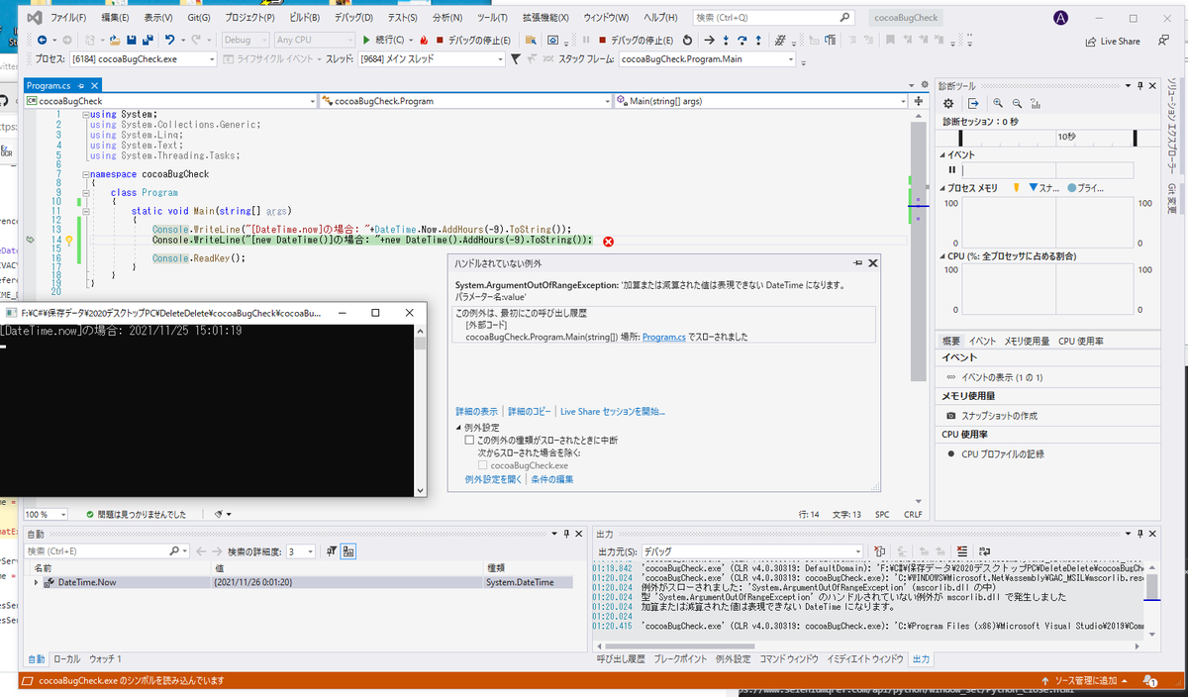Click the Hot Reload flame icon

pos(424,40)
